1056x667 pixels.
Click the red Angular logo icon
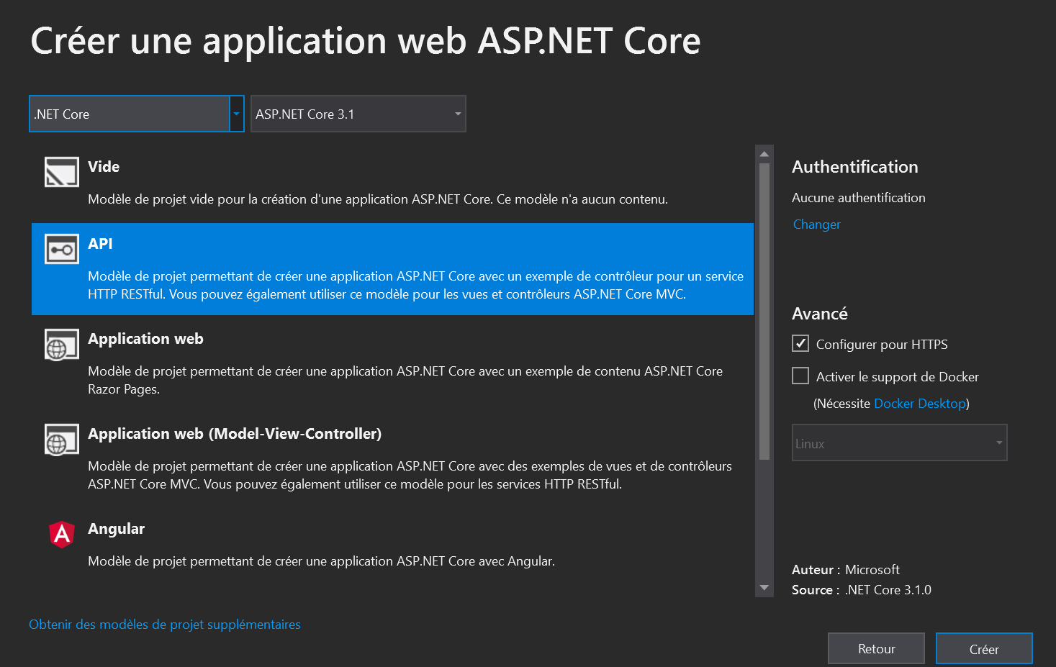62,535
